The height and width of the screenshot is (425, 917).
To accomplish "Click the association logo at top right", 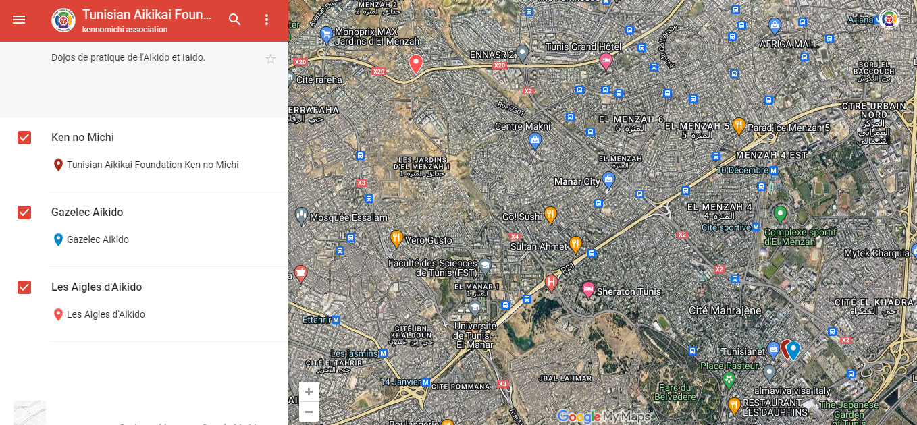I will 889,20.
